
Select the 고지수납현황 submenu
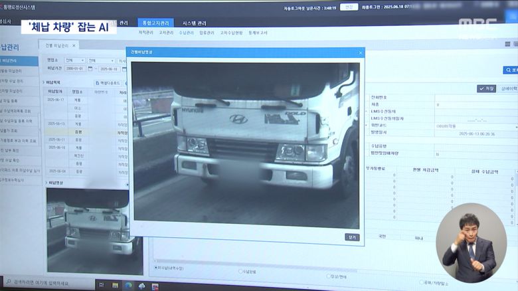coord(231,33)
